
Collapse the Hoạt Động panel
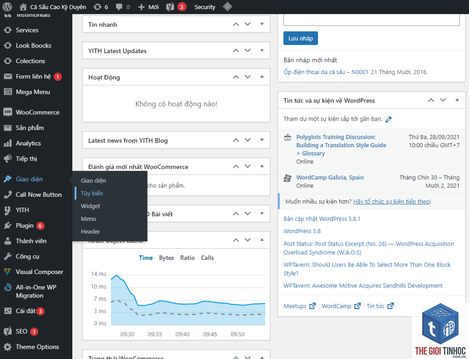tap(262, 77)
